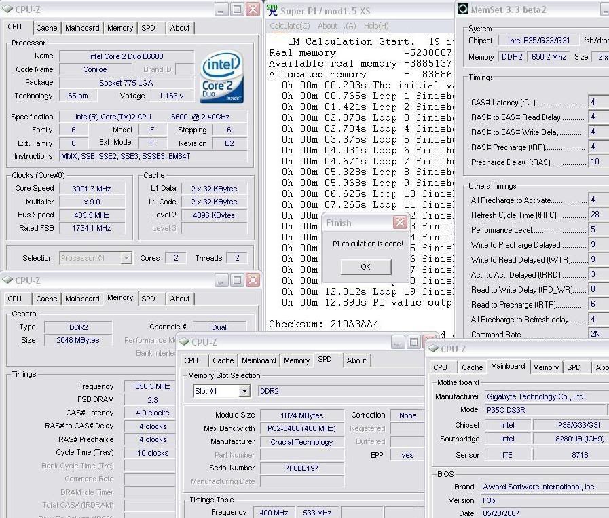This screenshot has width=609, height=518.
Task: Click the Bus Speed value 433.5 MHz
Action: coord(92,215)
